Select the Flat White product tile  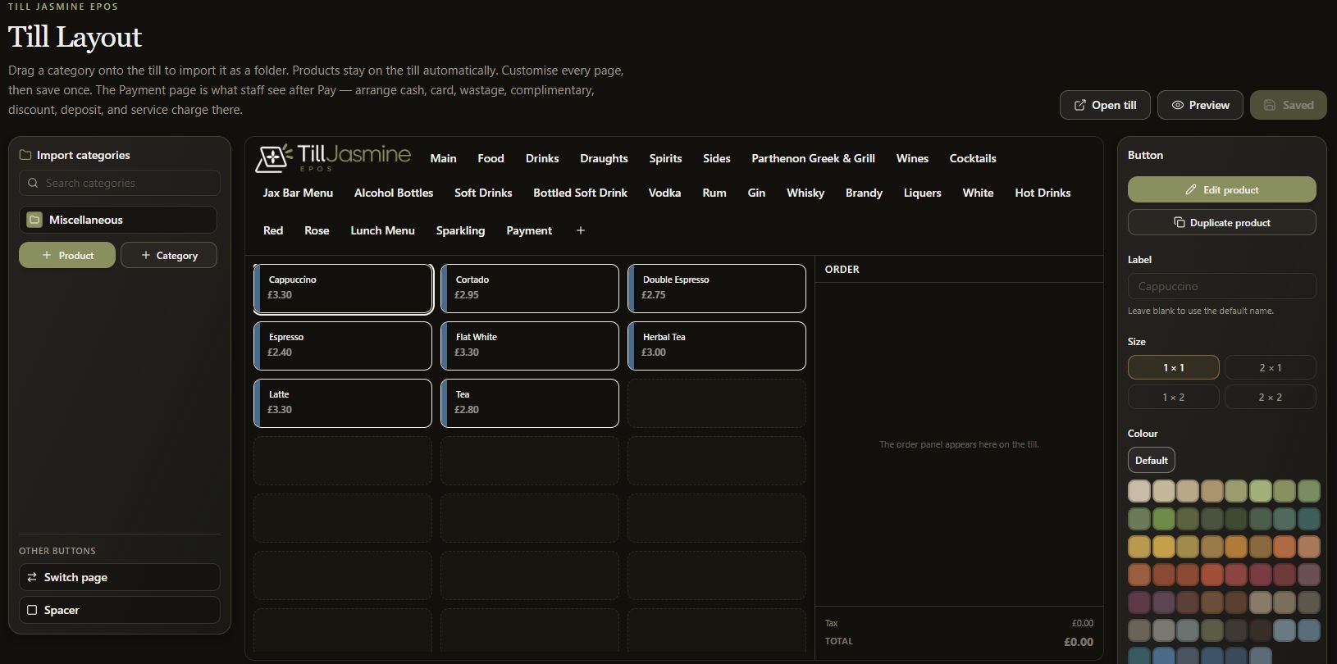(x=530, y=346)
